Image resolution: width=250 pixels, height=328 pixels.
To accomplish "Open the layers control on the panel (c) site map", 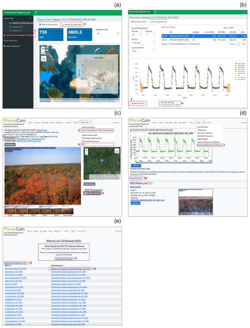I will coord(117,151).
